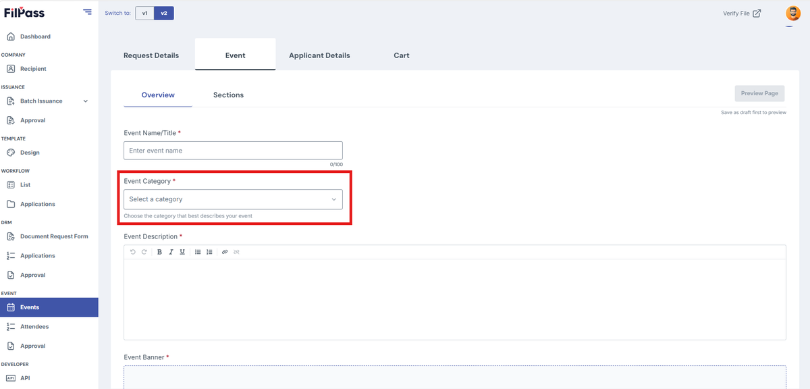Insert a bulleted list

point(198,252)
